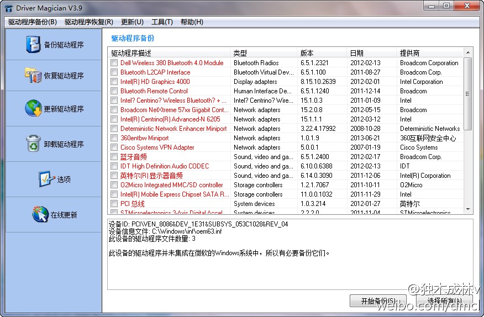
Task: Click version 8.15.10.2639 cell
Action: coord(318,82)
